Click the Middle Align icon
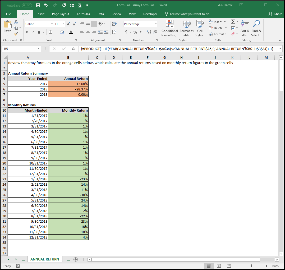 [x=88, y=24]
